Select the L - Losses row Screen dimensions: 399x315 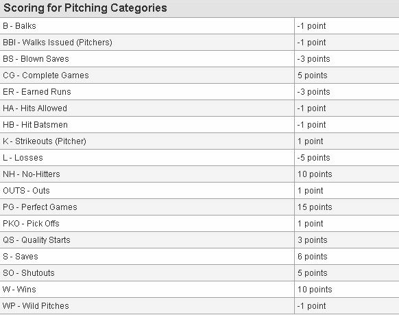click(199, 158)
